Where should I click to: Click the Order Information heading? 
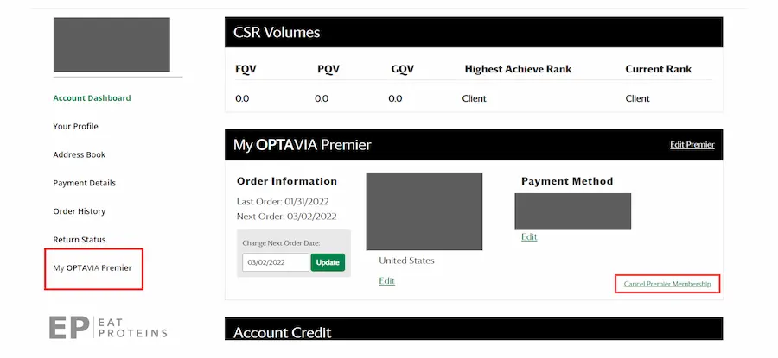click(x=287, y=181)
